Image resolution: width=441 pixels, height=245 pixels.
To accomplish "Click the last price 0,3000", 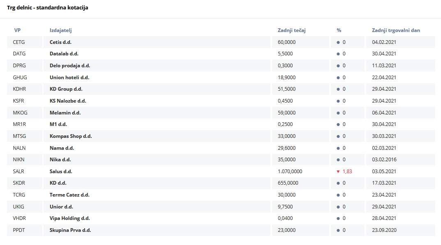I will click(x=285, y=66).
